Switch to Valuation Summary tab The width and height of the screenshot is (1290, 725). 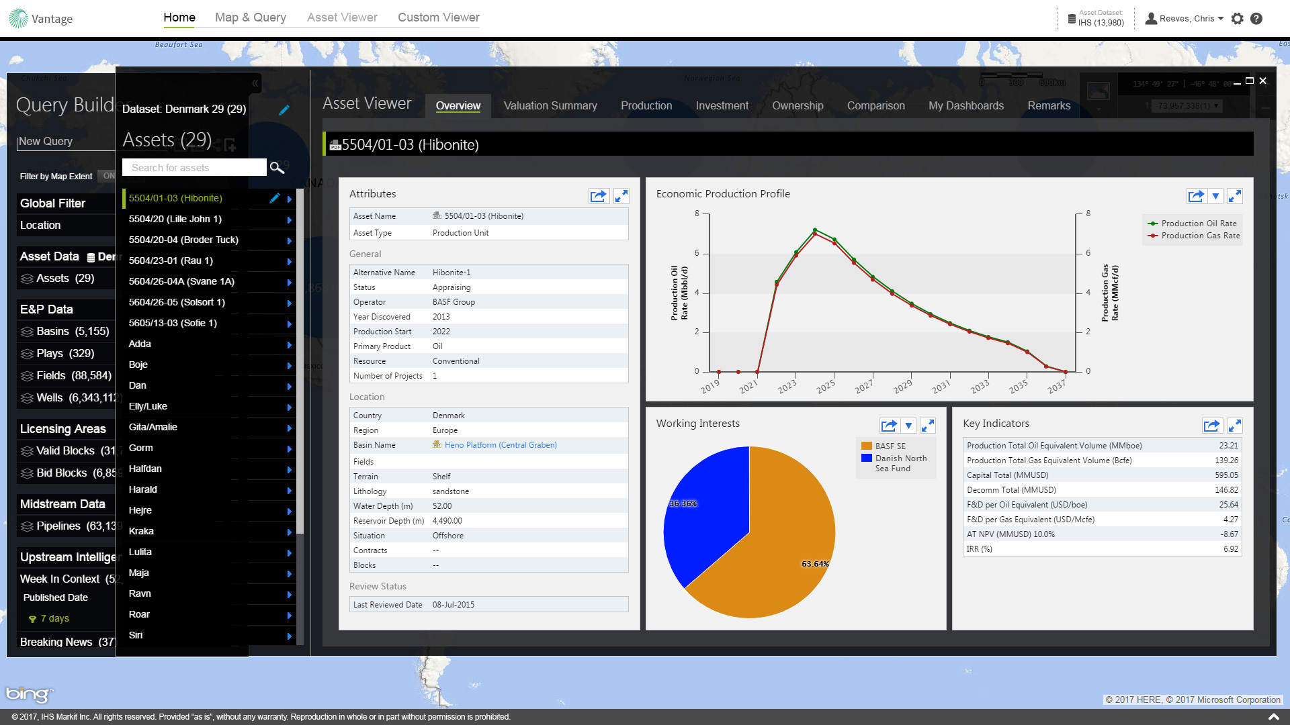550,106
